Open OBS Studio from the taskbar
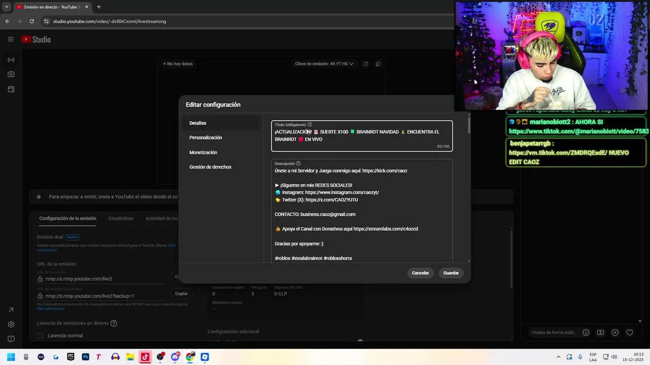The height and width of the screenshot is (365, 650). point(160,357)
